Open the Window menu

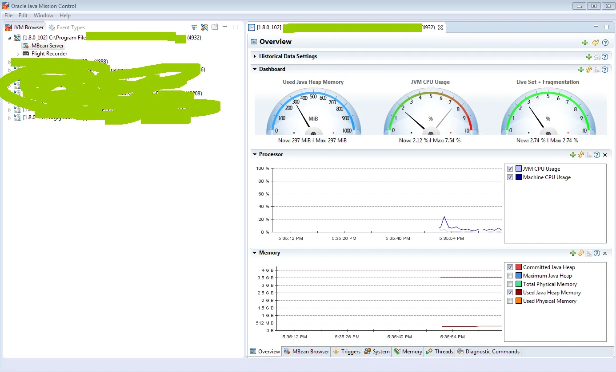pos(44,16)
